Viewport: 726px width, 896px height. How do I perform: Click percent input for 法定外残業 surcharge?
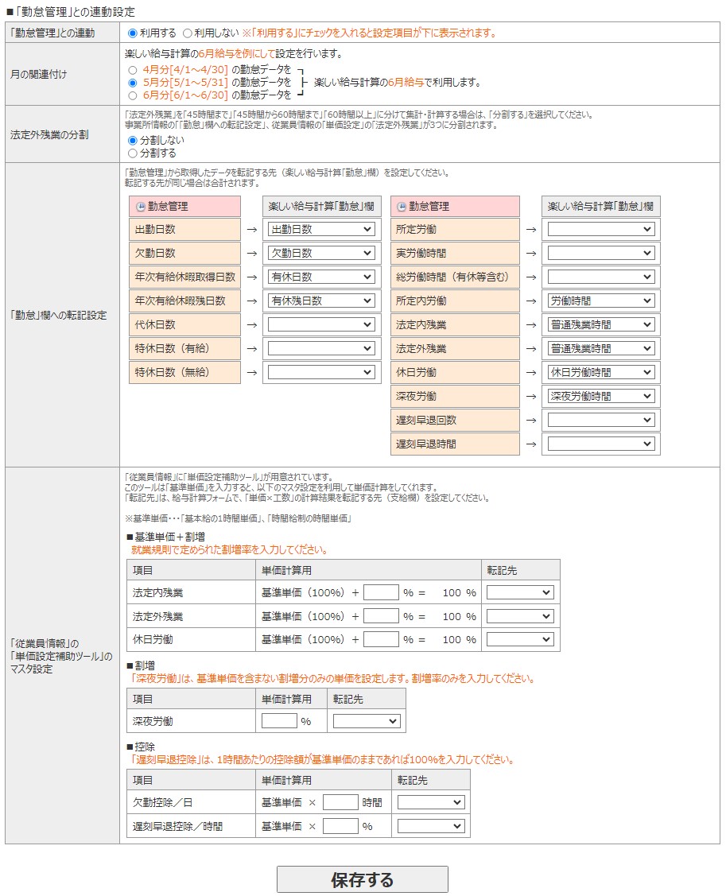pyautogui.click(x=381, y=616)
